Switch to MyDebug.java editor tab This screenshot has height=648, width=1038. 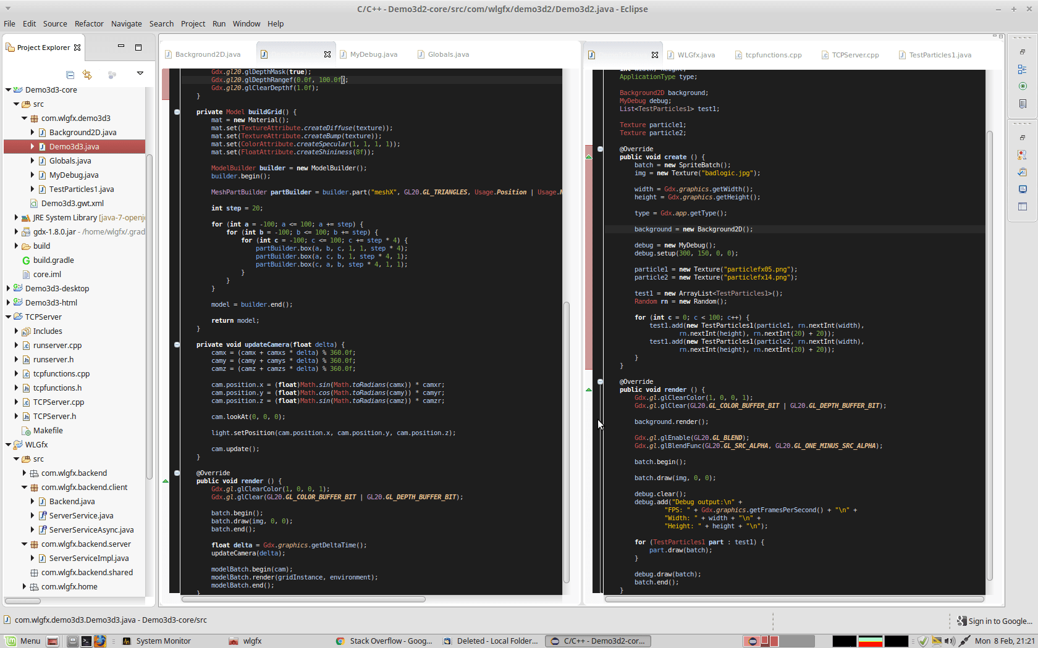pyautogui.click(x=368, y=54)
